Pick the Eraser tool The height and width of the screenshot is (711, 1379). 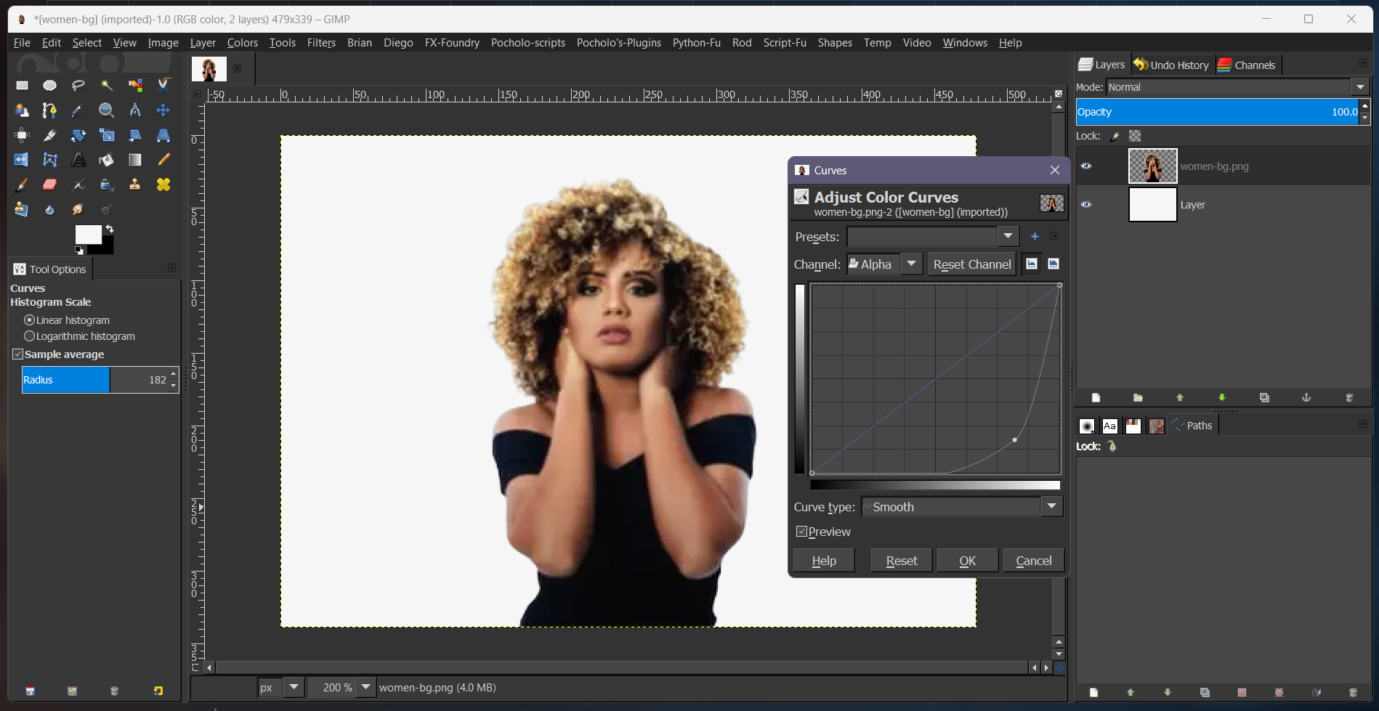tap(49, 184)
